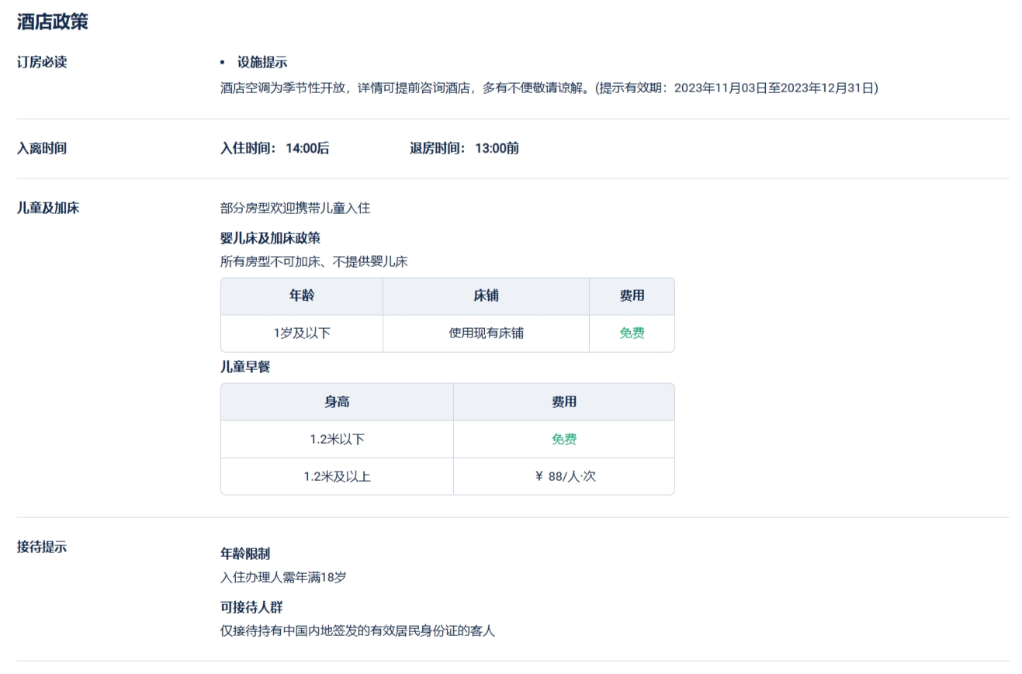1022x674 pixels.
Task: Click the 可接待人群 subheading
Action: pos(251,607)
